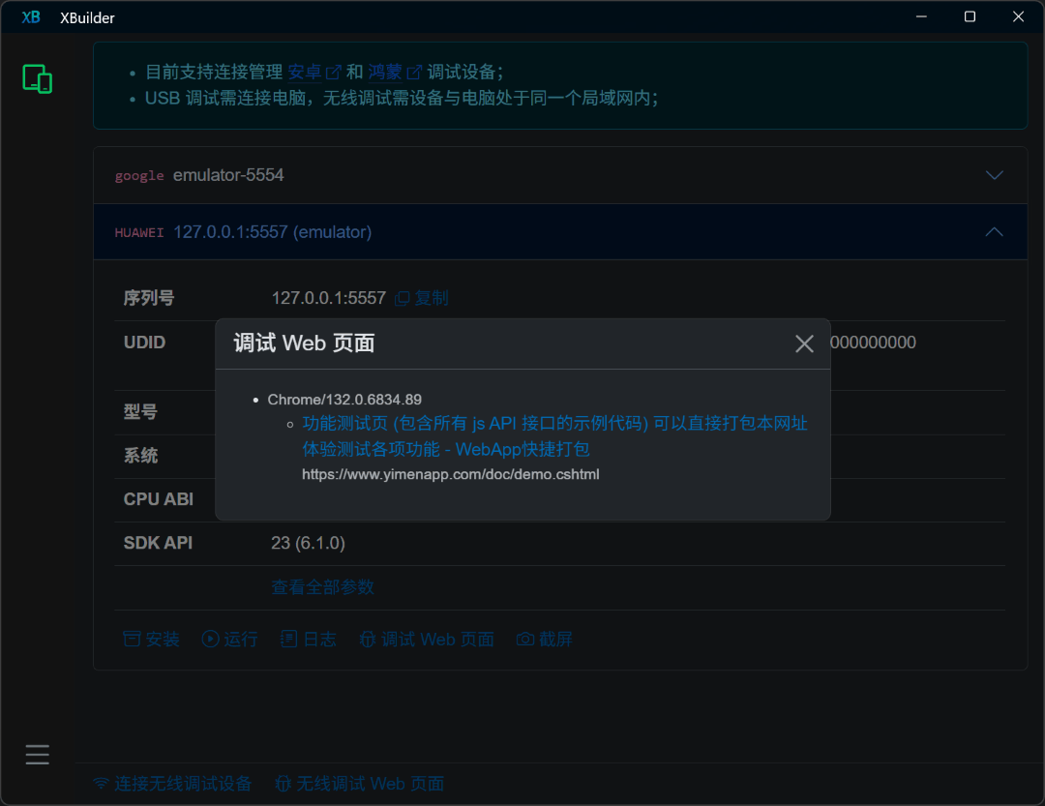The width and height of the screenshot is (1045, 806).
Task: Copy the serial number with 复制
Action: pyautogui.click(x=422, y=298)
